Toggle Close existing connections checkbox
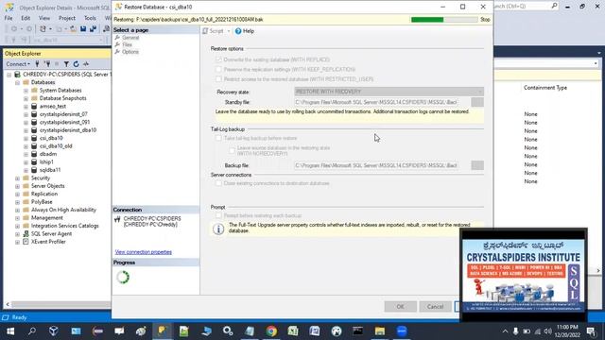The width and height of the screenshot is (605, 340). (x=218, y=183)
